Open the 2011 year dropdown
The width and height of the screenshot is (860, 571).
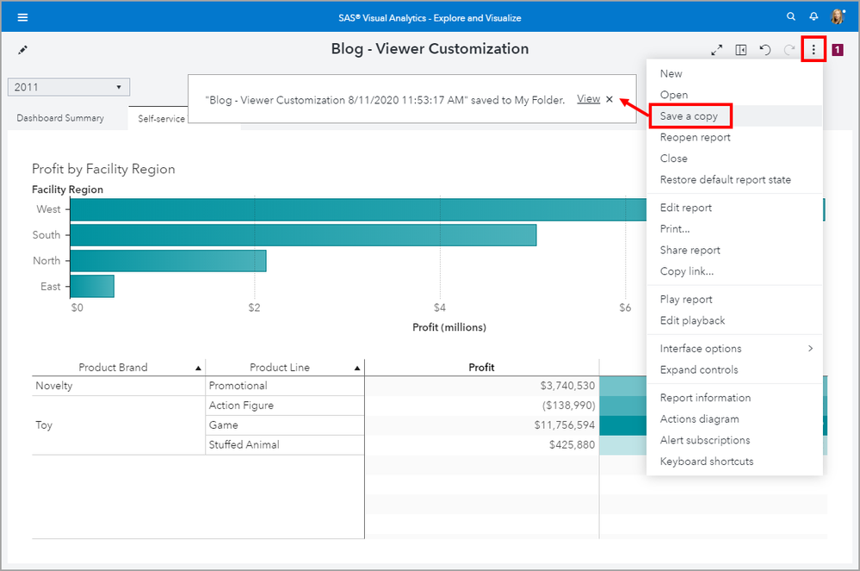(x=69, y=87)
